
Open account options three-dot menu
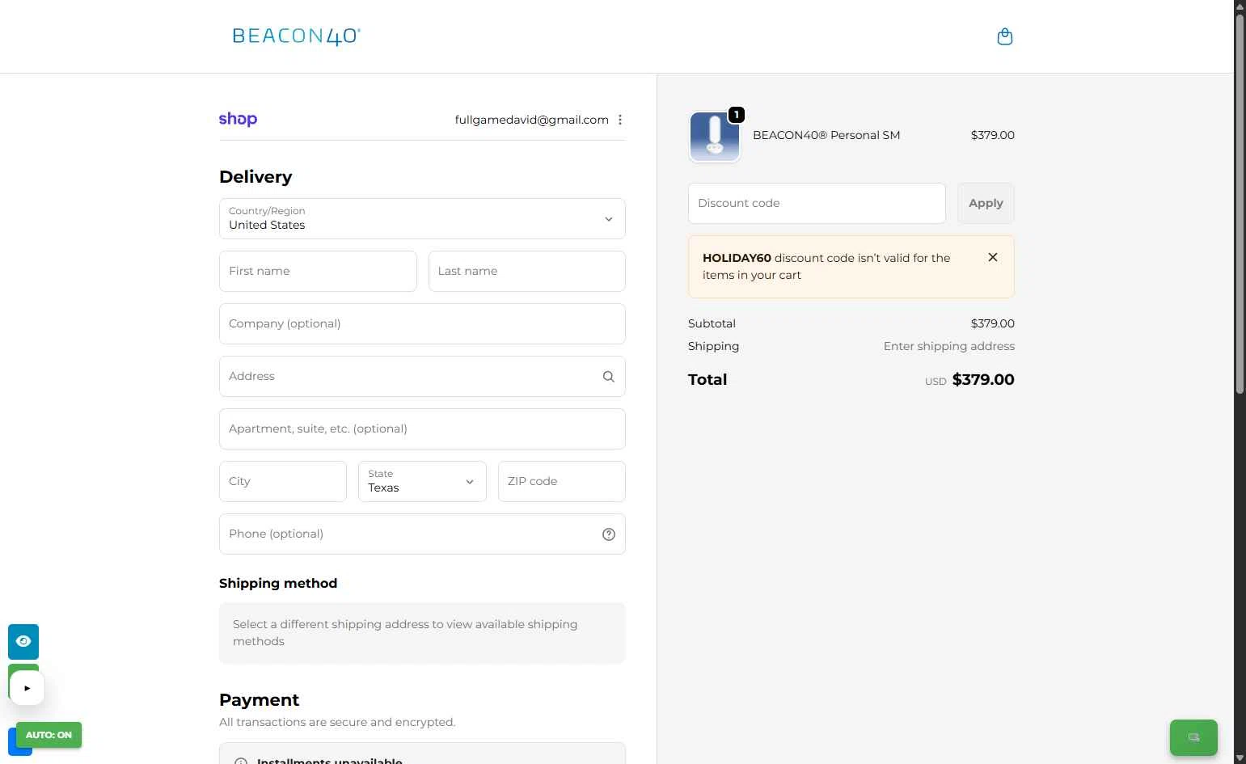click(x=620, y=120)
